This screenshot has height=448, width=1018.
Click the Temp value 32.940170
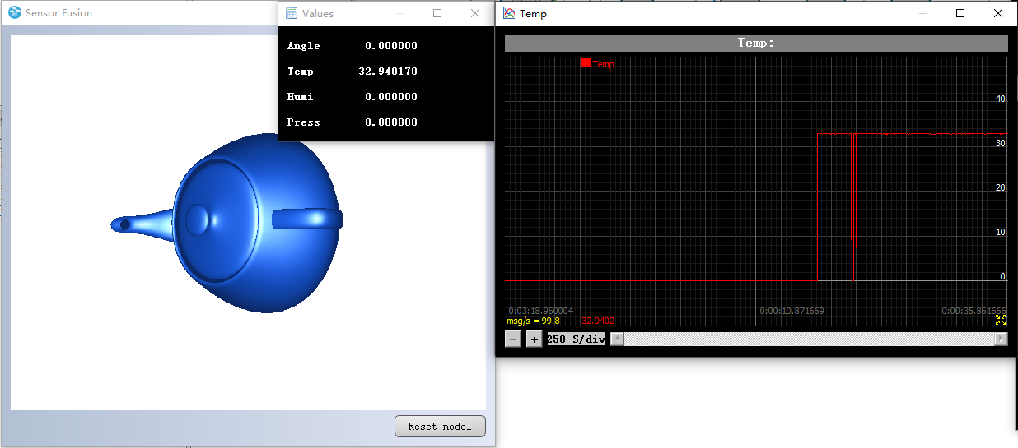(388, 72)
